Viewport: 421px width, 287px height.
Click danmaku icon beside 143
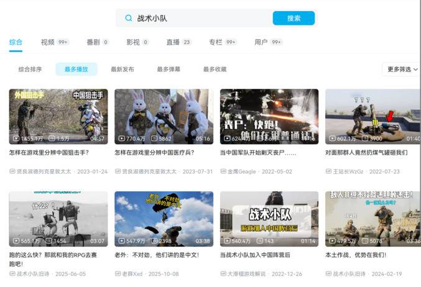[x=260, y=241]
